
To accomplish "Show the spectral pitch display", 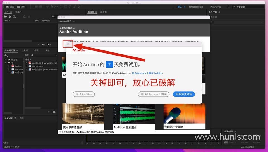I will pyautogui.click(x=41, y=6).
